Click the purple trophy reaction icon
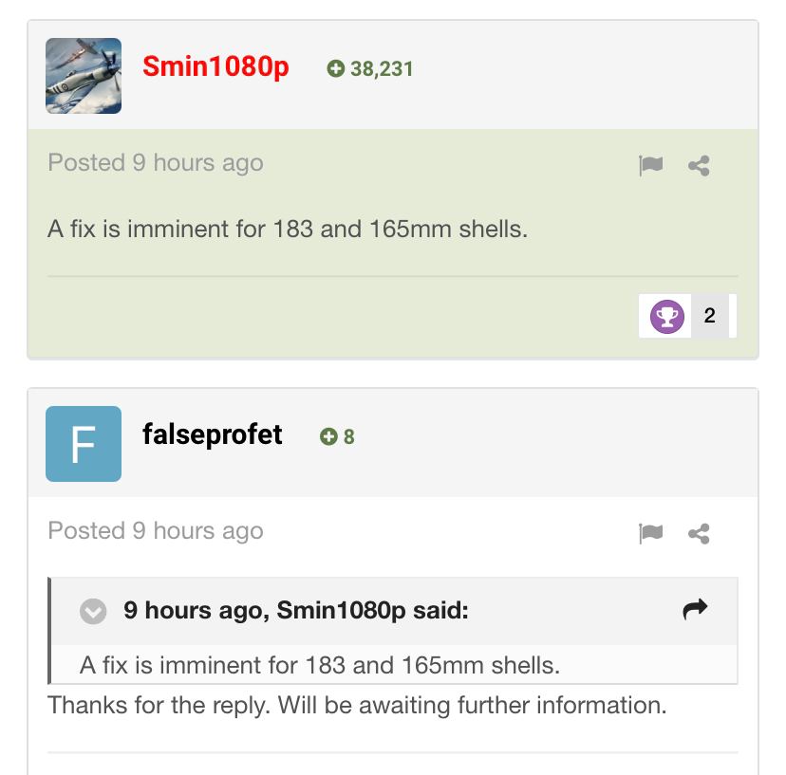The height and width of the screenshot is (775, 786). [666, 316]
